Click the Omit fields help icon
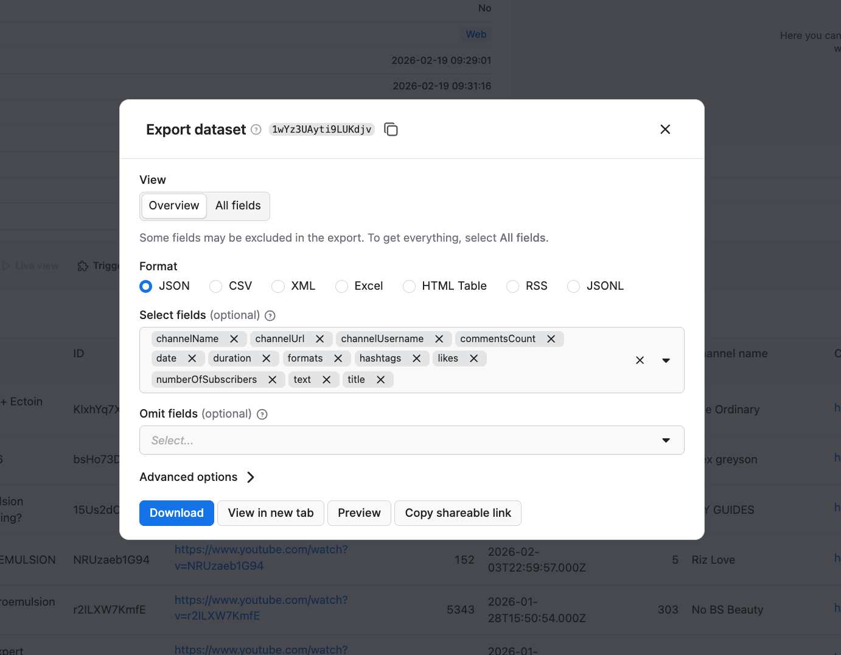This screenshot has height=655, width=841. click(x=262, y=414)
